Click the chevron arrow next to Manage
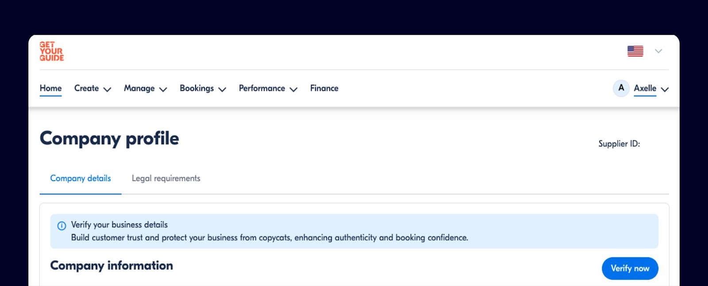The height and width of the screenshot is (286, 708). 163,89
